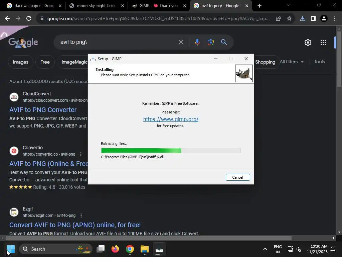
Task: Open Ezgif Convert AVIF to PNG result
Action: (x=75, y=225)
